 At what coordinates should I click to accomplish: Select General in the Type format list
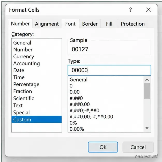pos(106,79)
